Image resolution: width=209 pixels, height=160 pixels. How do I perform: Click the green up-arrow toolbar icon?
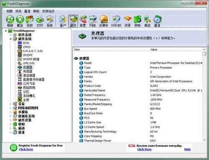coord(20,21)
